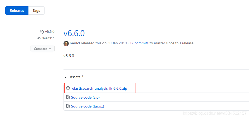The width and height of the screenshot is (249, 118).
Task: Open commit 9495315 link
Action: 48,38
